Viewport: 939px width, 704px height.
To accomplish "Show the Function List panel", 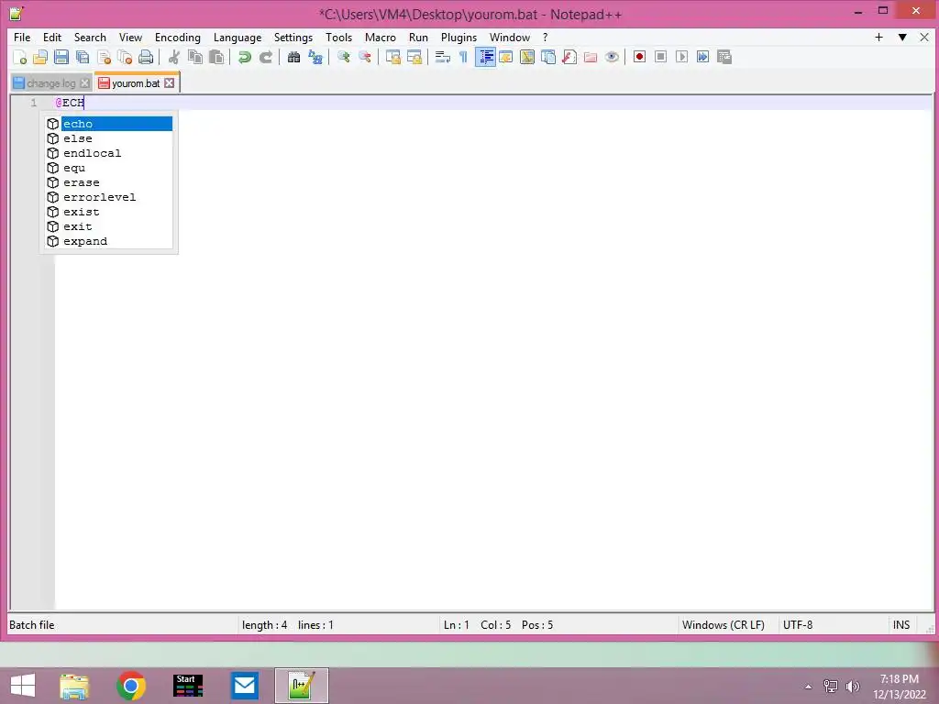I will coord(569,57).
